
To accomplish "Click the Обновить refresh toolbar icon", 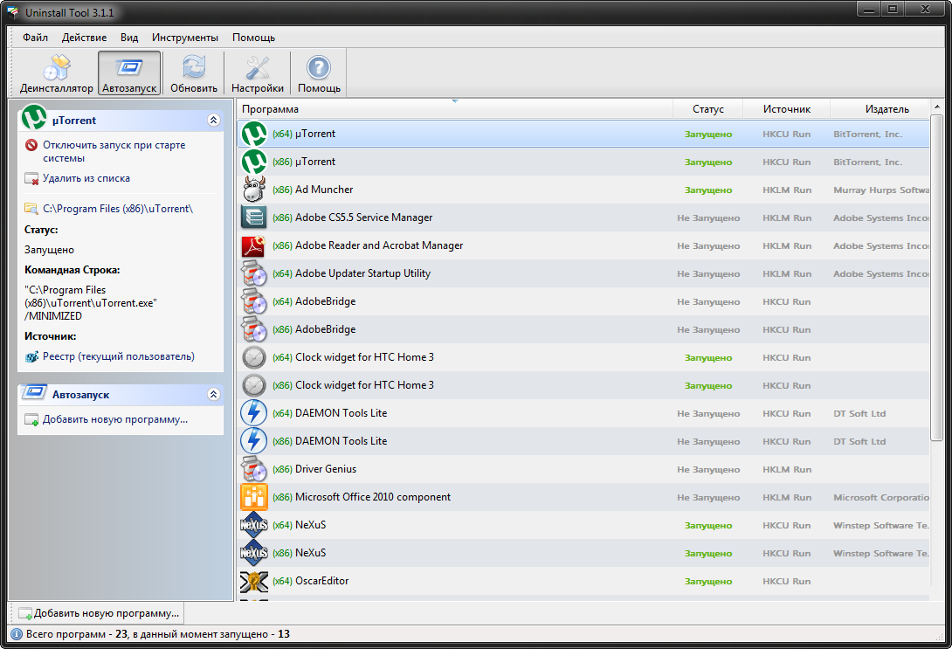I will pos(194,73).
